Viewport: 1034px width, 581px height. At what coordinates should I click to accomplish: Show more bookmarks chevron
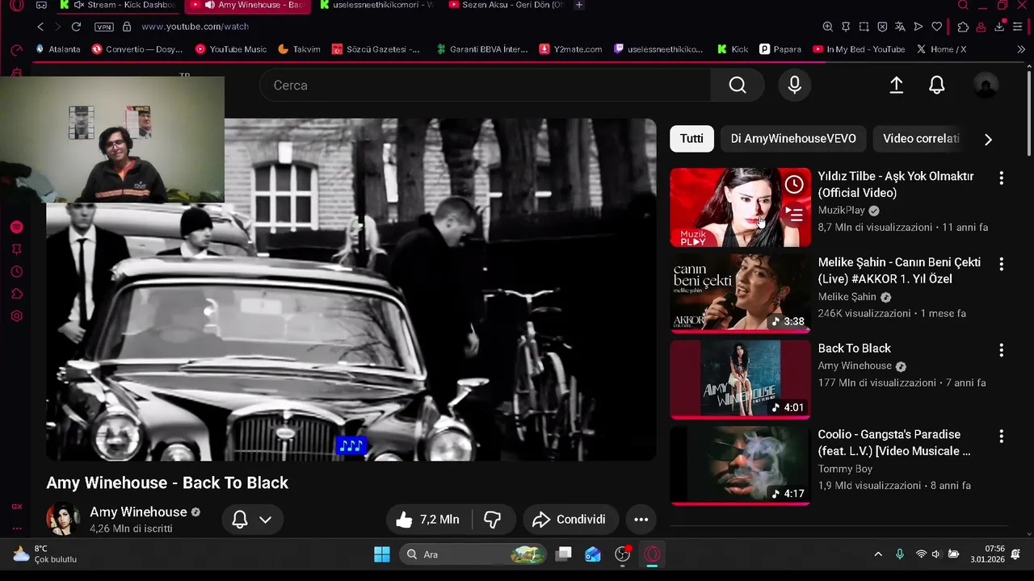click(x=1021, y=49)
